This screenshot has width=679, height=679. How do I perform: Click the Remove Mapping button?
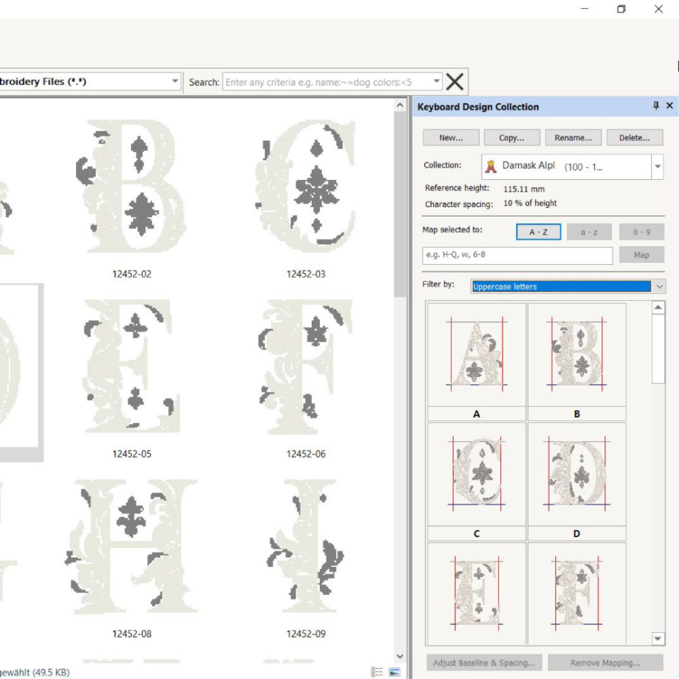click(x=604, y=663)
